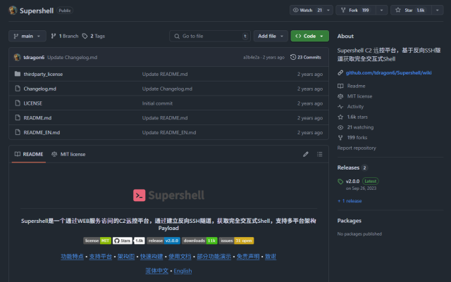Select the README tab
The width and height of the screenshot is (451, 282).
coord(28,154)
